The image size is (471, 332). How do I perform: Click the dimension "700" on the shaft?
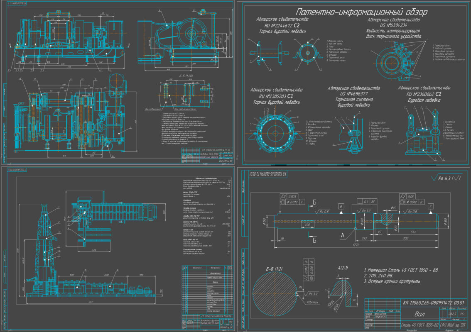[x=405, y=238]
